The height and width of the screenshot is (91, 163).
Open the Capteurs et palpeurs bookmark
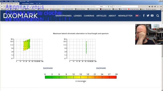[x=55, y=9]
